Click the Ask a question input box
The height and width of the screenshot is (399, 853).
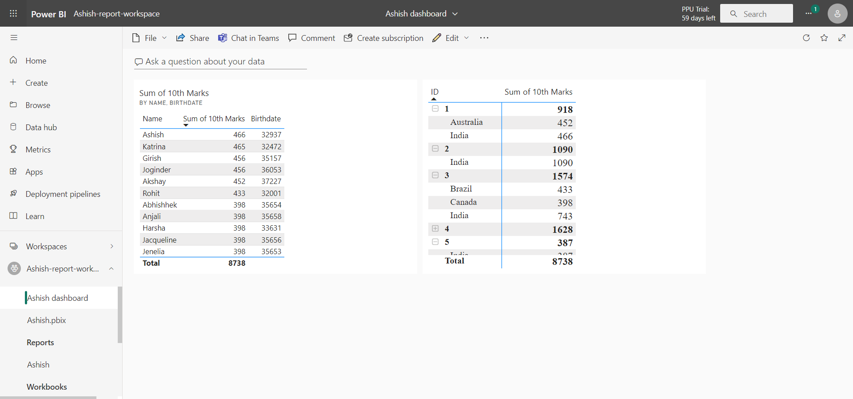(220, 62)
